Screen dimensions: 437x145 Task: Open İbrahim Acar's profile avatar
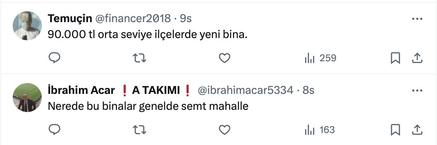point(28,97)
